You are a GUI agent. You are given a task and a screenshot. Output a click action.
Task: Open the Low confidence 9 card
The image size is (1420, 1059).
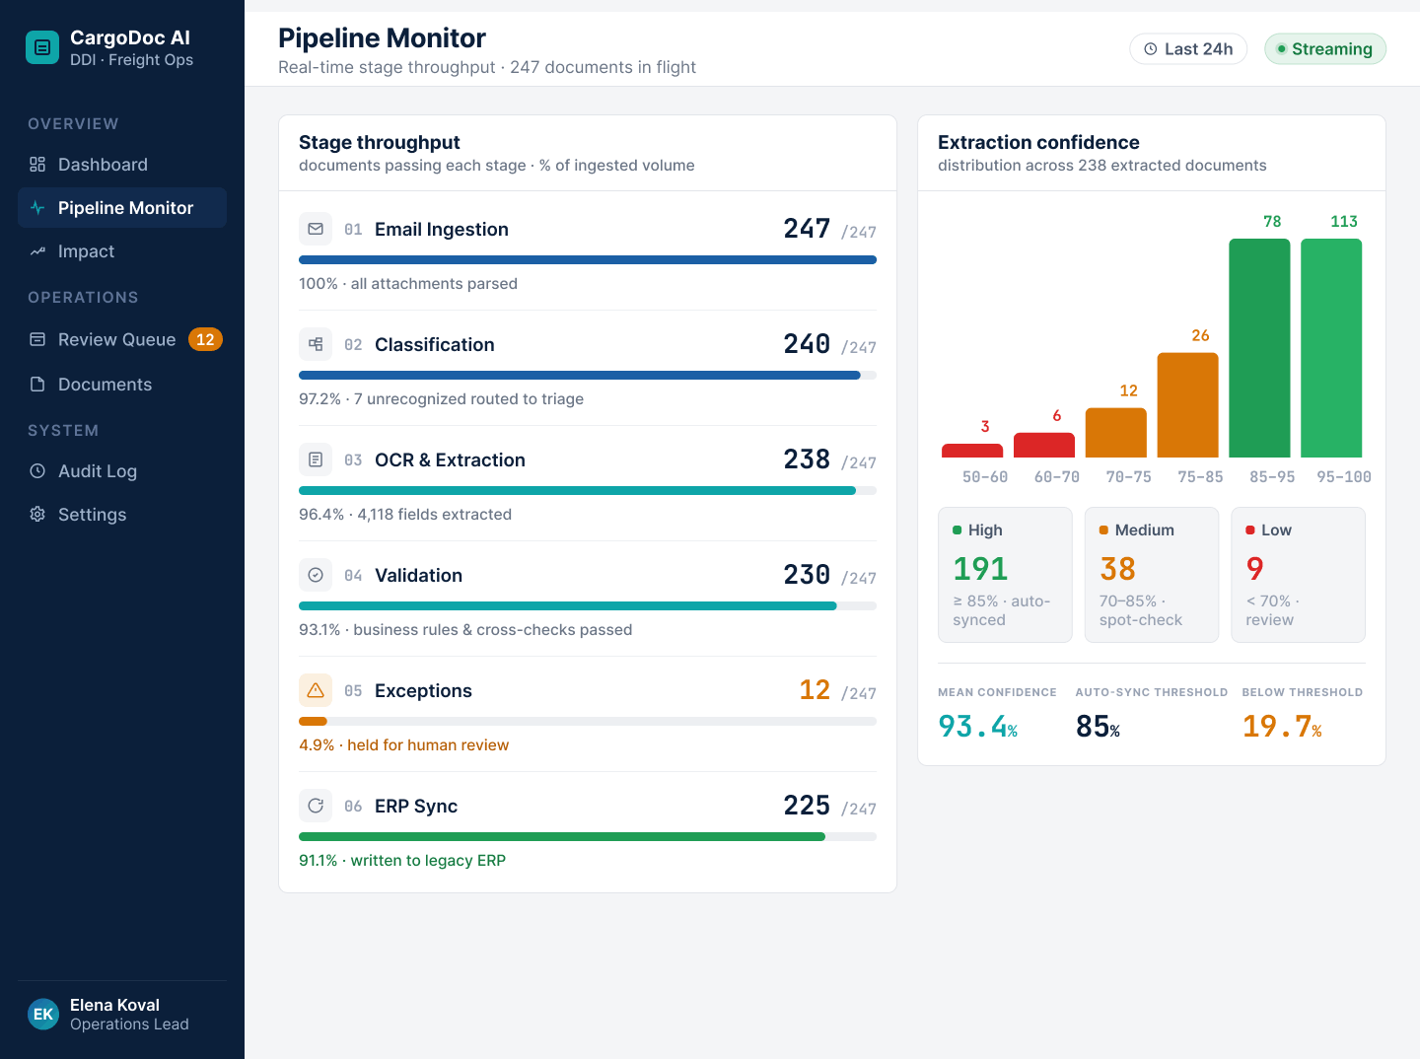[1298, 575]
